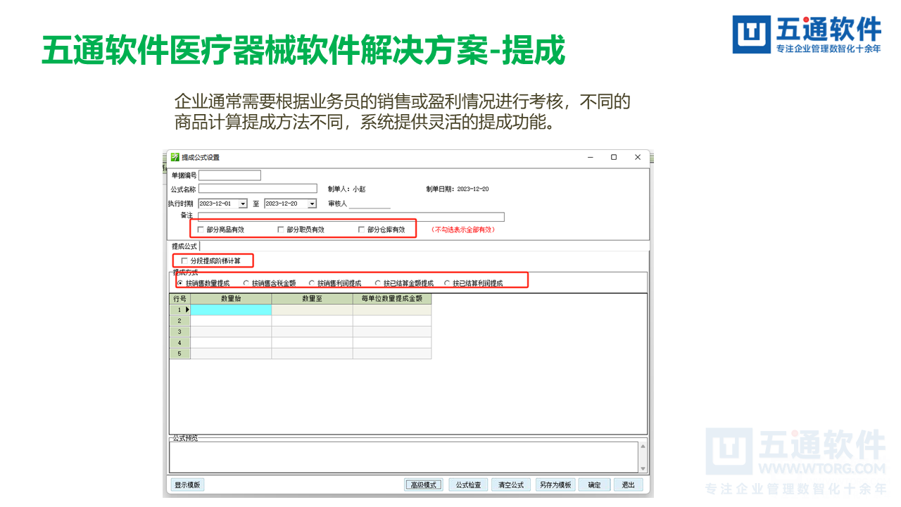Check the 部分职员有效 option
This screenshot has height=507, width=901.
tap(281, 229)
